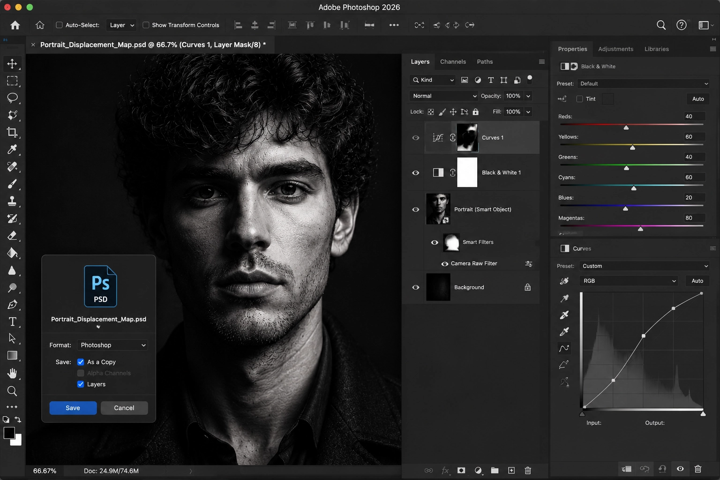Delete the selected layer in Layers panel
The height and width of the screenshot is (480, 720).
point(528,470)
